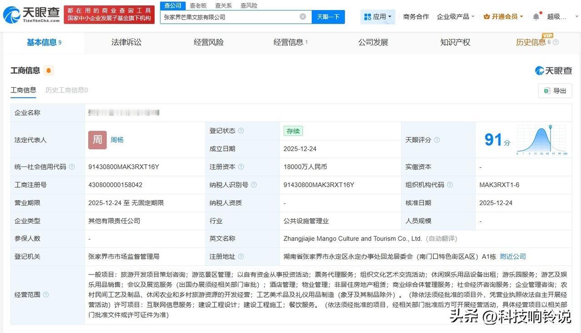Select the 查关系 search tab
This screenshot has height=333, width=581.
224,5
